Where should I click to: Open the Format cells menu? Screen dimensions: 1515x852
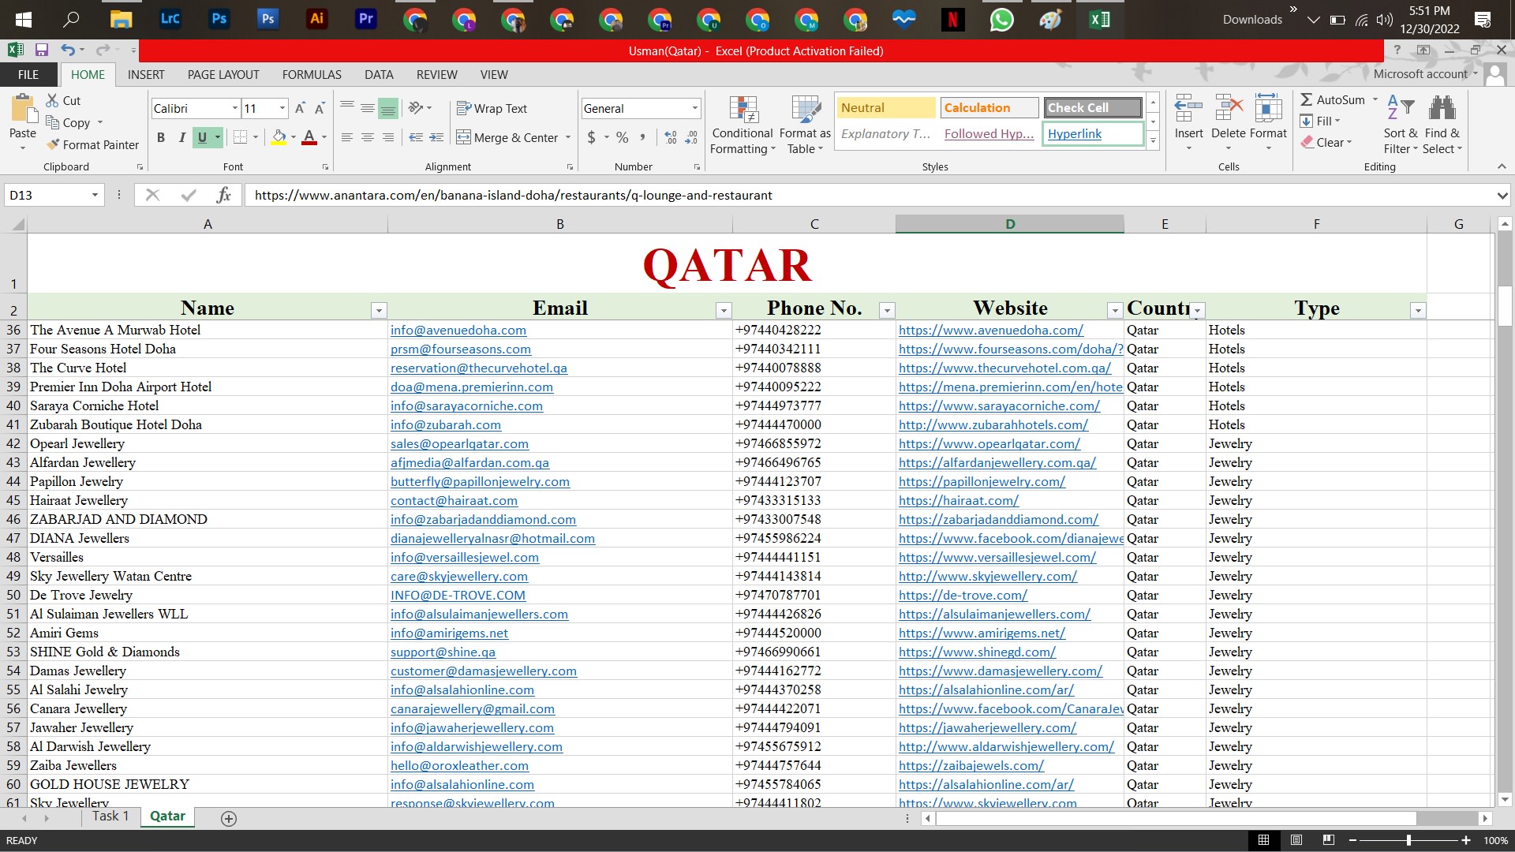coord(1268,125)
